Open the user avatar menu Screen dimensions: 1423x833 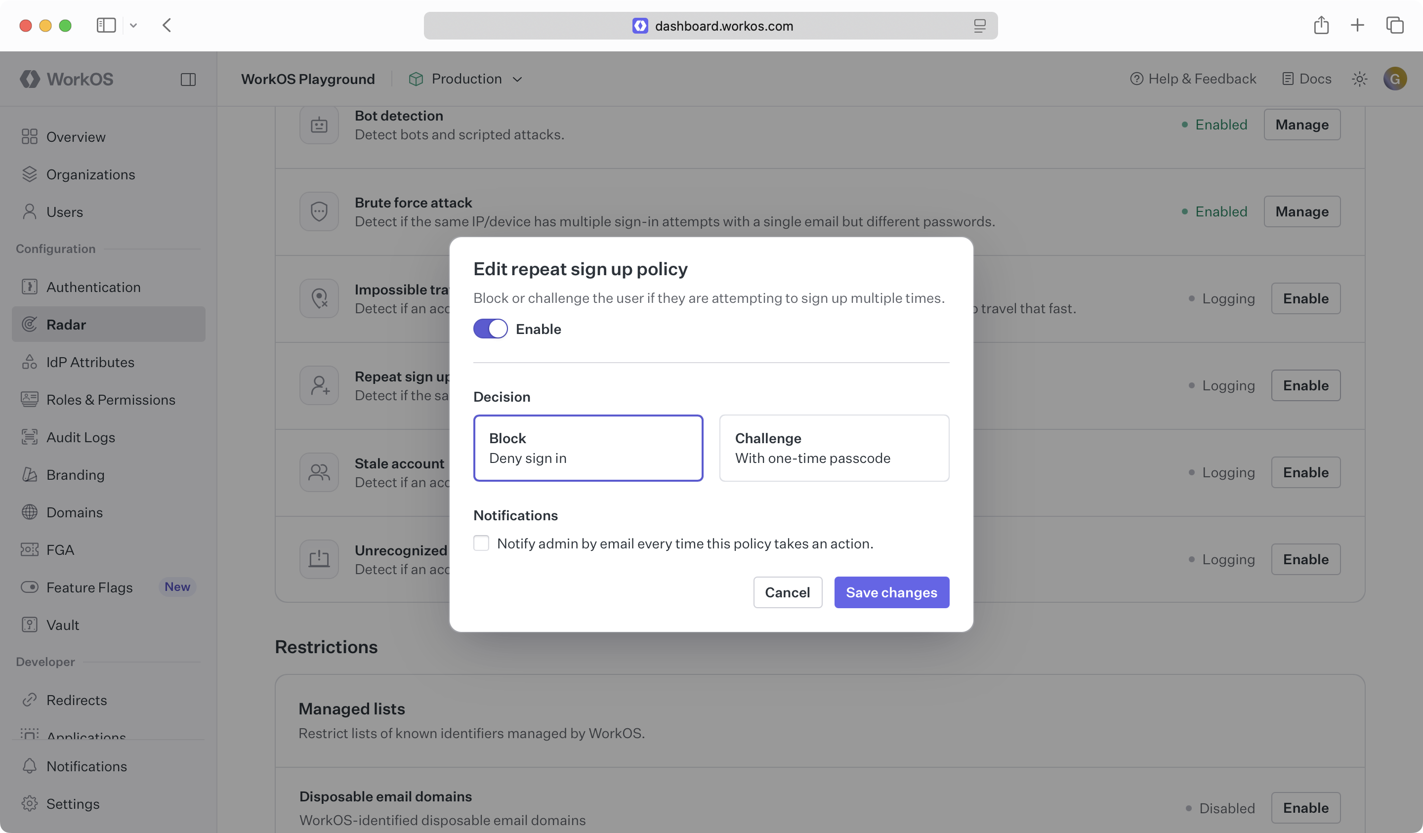tap(1394, 79)
